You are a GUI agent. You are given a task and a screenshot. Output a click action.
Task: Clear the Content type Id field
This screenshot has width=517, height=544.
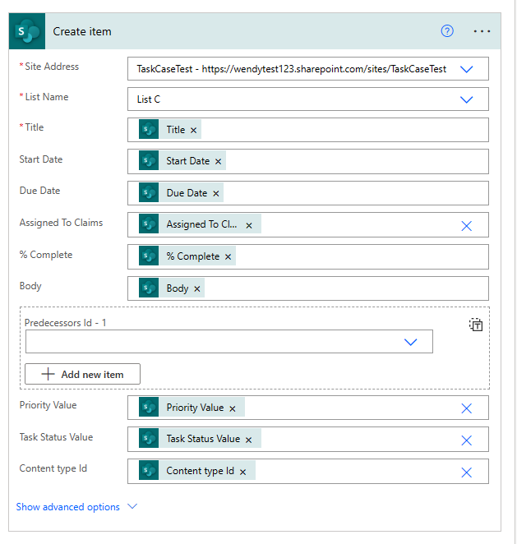466,473
